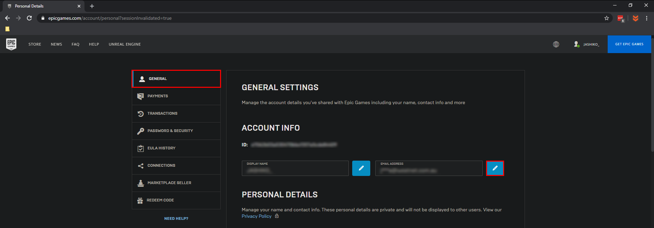Viewport: 654px width, 228px height.
Task: Go forward in browser history
Action: point(18,18)
